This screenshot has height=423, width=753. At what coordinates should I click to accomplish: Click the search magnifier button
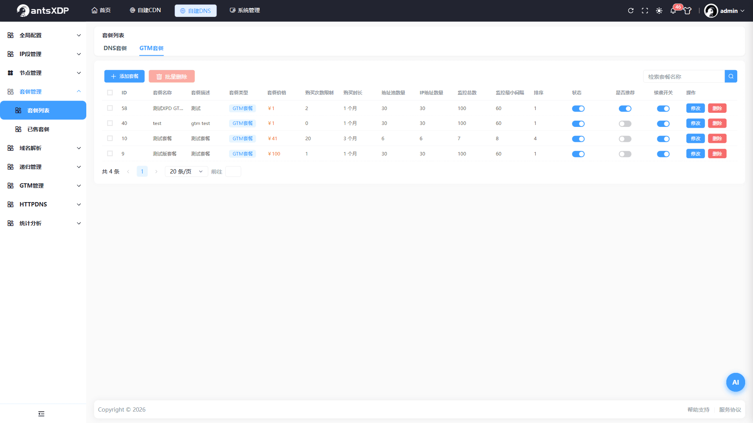(x=731, y=76)
